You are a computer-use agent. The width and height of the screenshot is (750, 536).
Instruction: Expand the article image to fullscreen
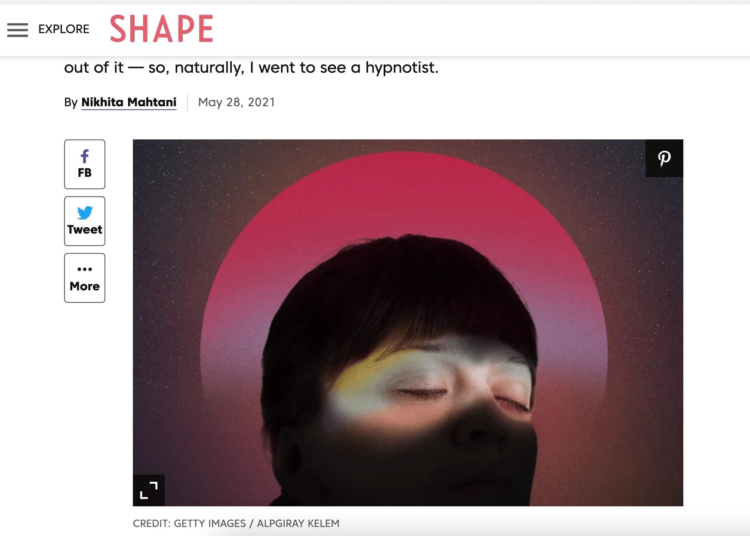pos(149,490)
